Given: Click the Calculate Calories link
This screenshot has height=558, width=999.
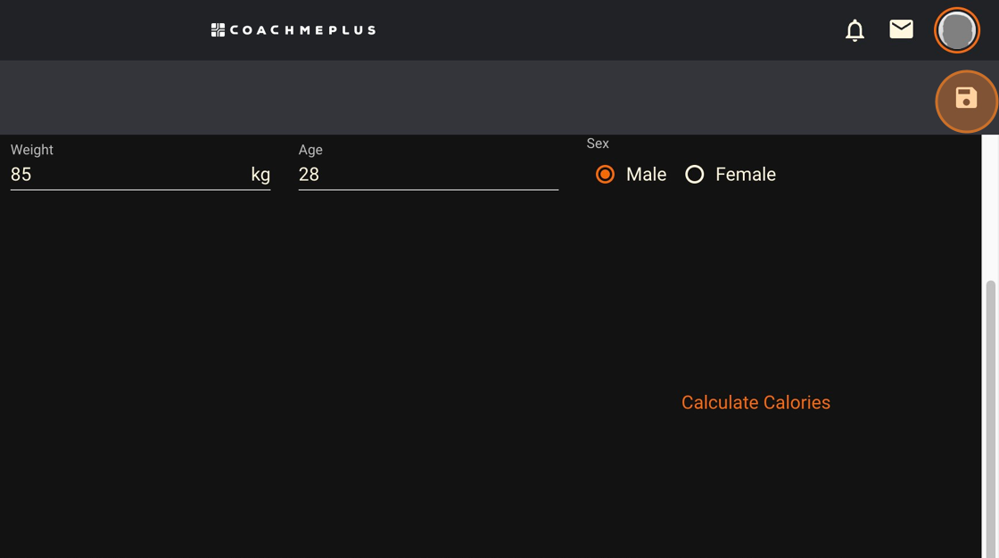Looking at the screenshot, I should click(755, 402).
